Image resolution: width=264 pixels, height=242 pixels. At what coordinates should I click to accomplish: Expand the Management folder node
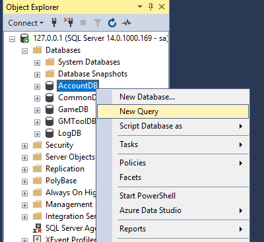(25, 205)
